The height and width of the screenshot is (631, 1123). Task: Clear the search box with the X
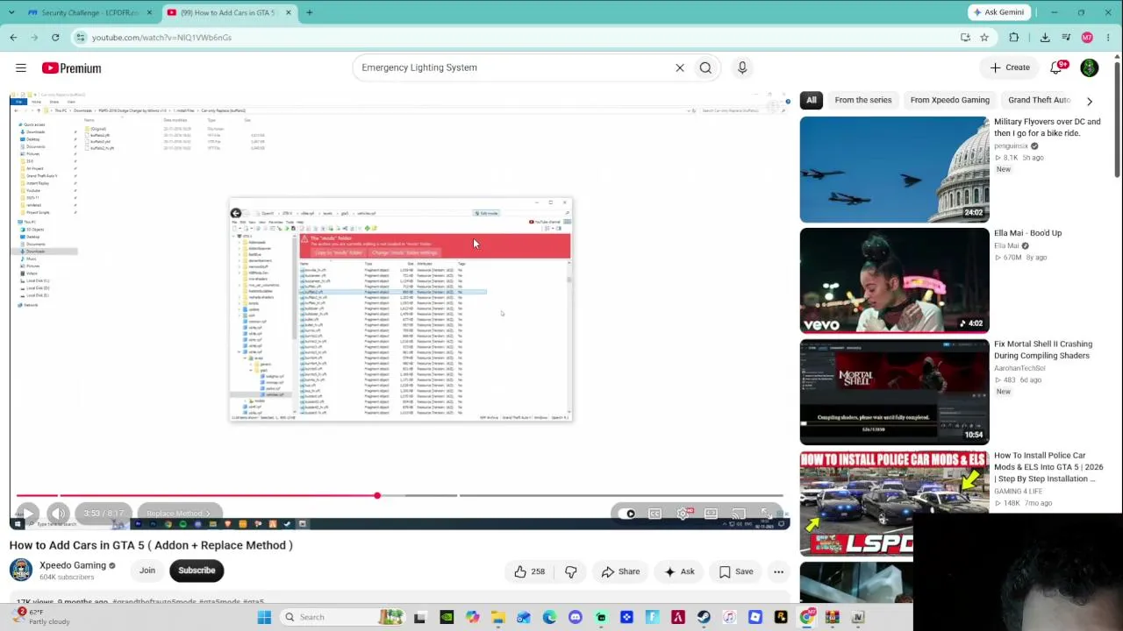click(x=680, y=67)
